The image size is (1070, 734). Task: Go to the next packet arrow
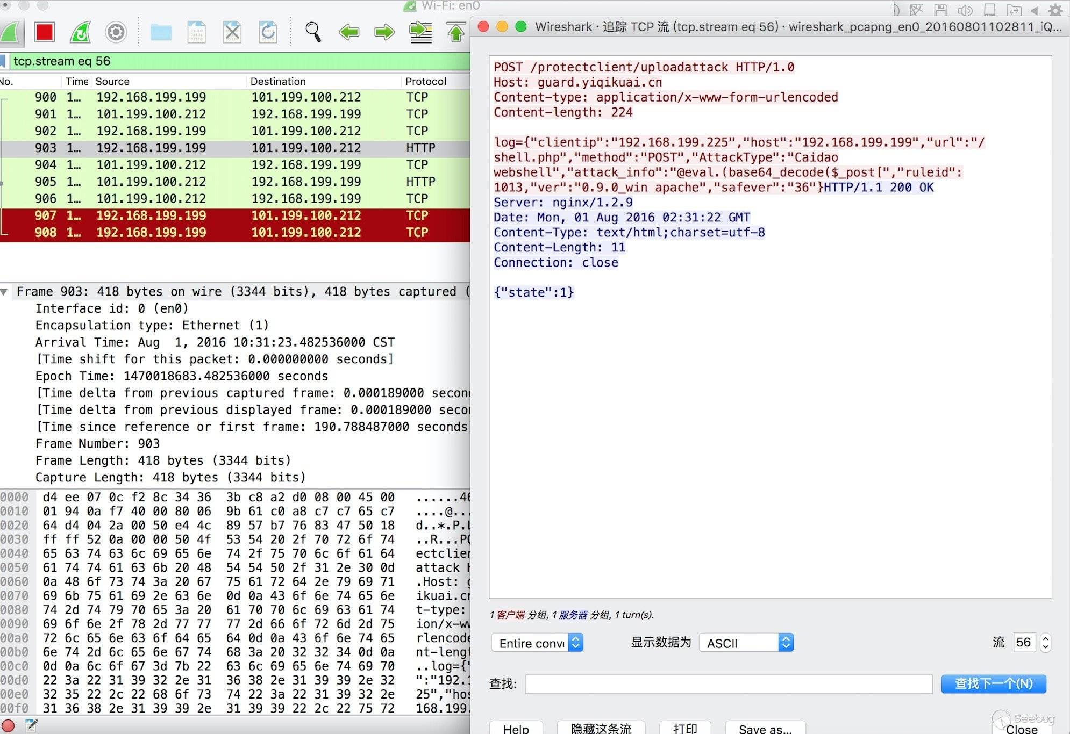384,32
